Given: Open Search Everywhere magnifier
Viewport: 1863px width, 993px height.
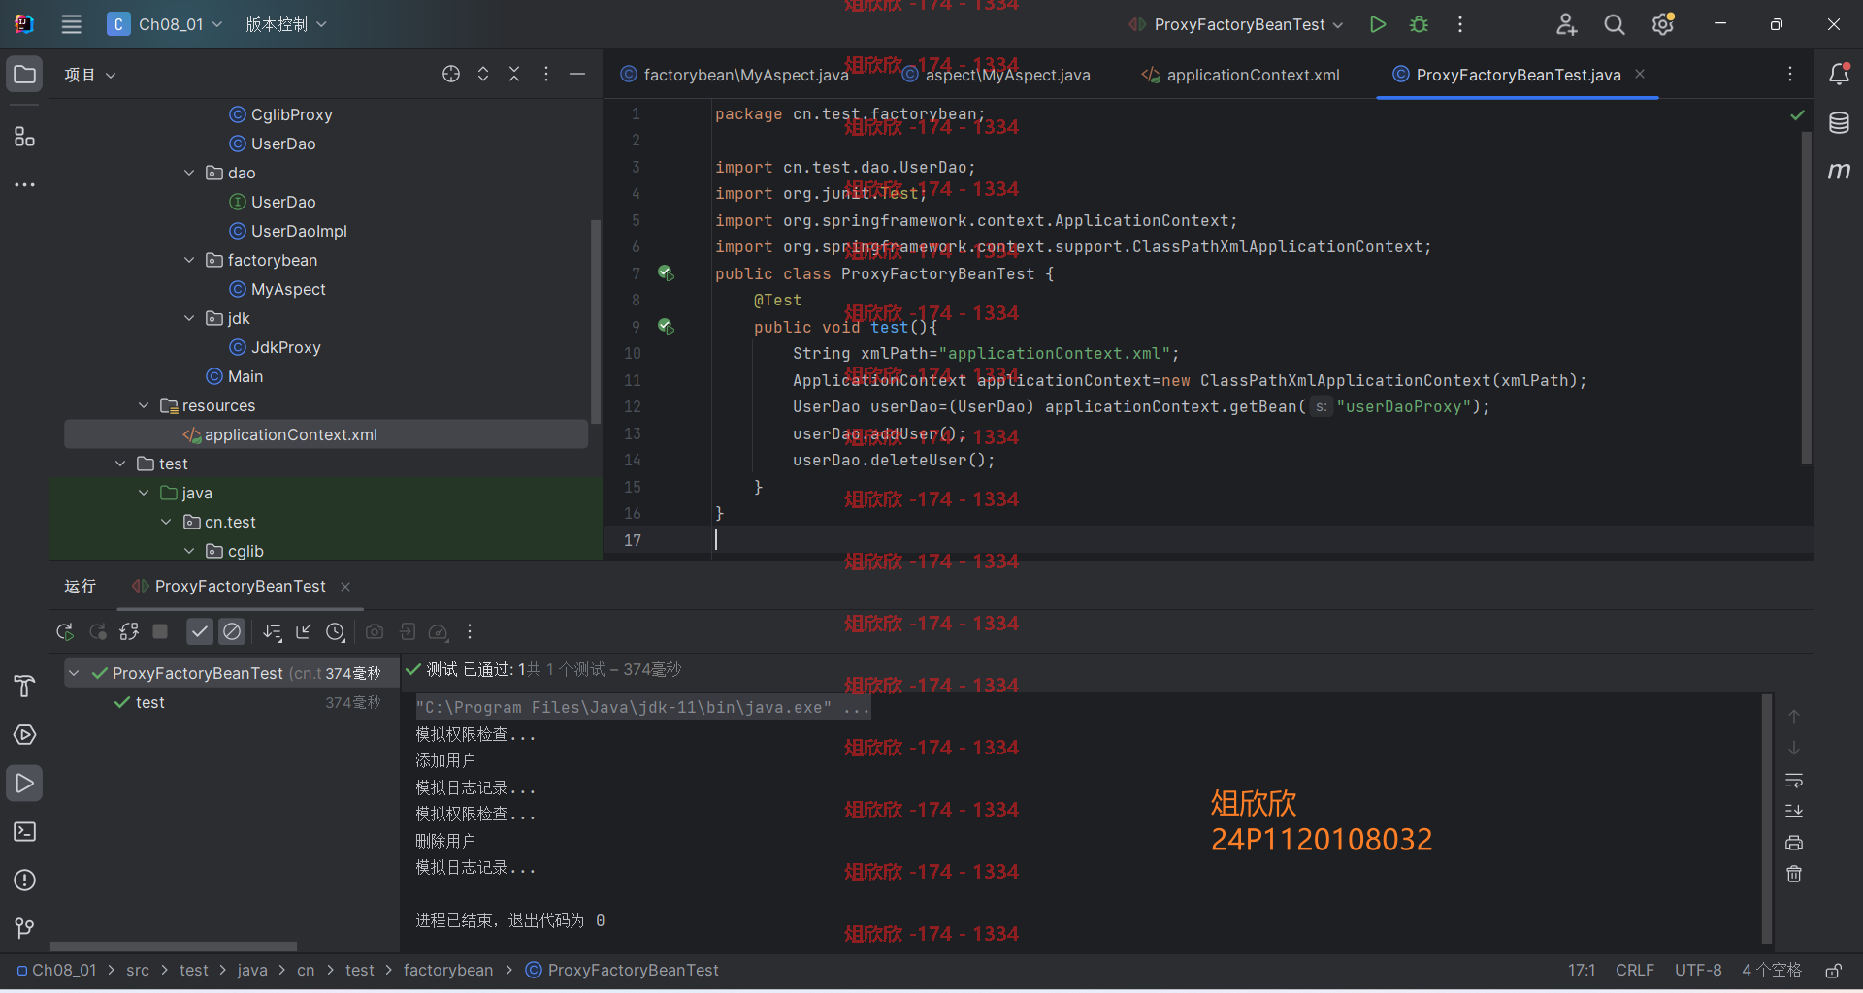Looking at the screenshot, I should [x=1615, y=24].
